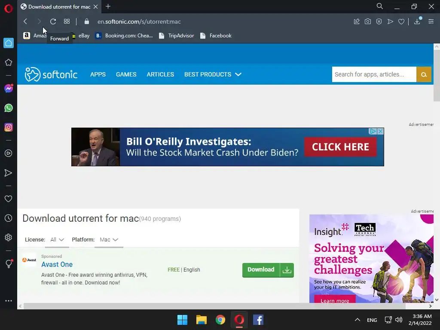Open the eBay bookmark
This screenshot has height=330, width=440.
pos(81,36)
